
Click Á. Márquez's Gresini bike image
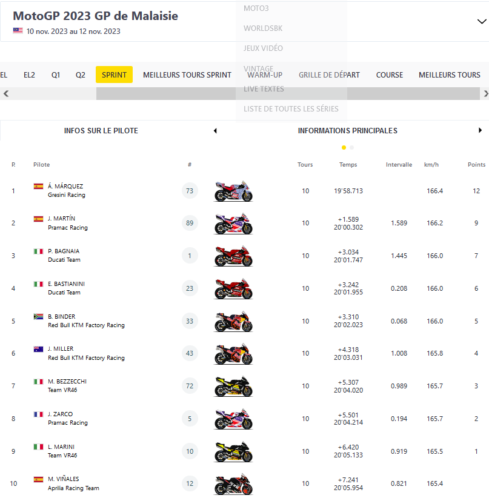(x=233, y=191)
